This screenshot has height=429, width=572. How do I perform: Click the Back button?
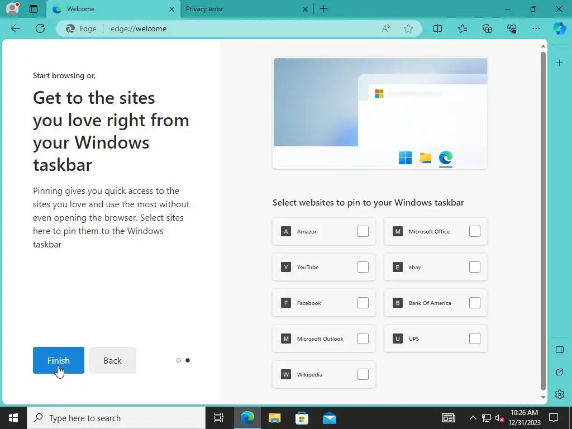point(112,360)
